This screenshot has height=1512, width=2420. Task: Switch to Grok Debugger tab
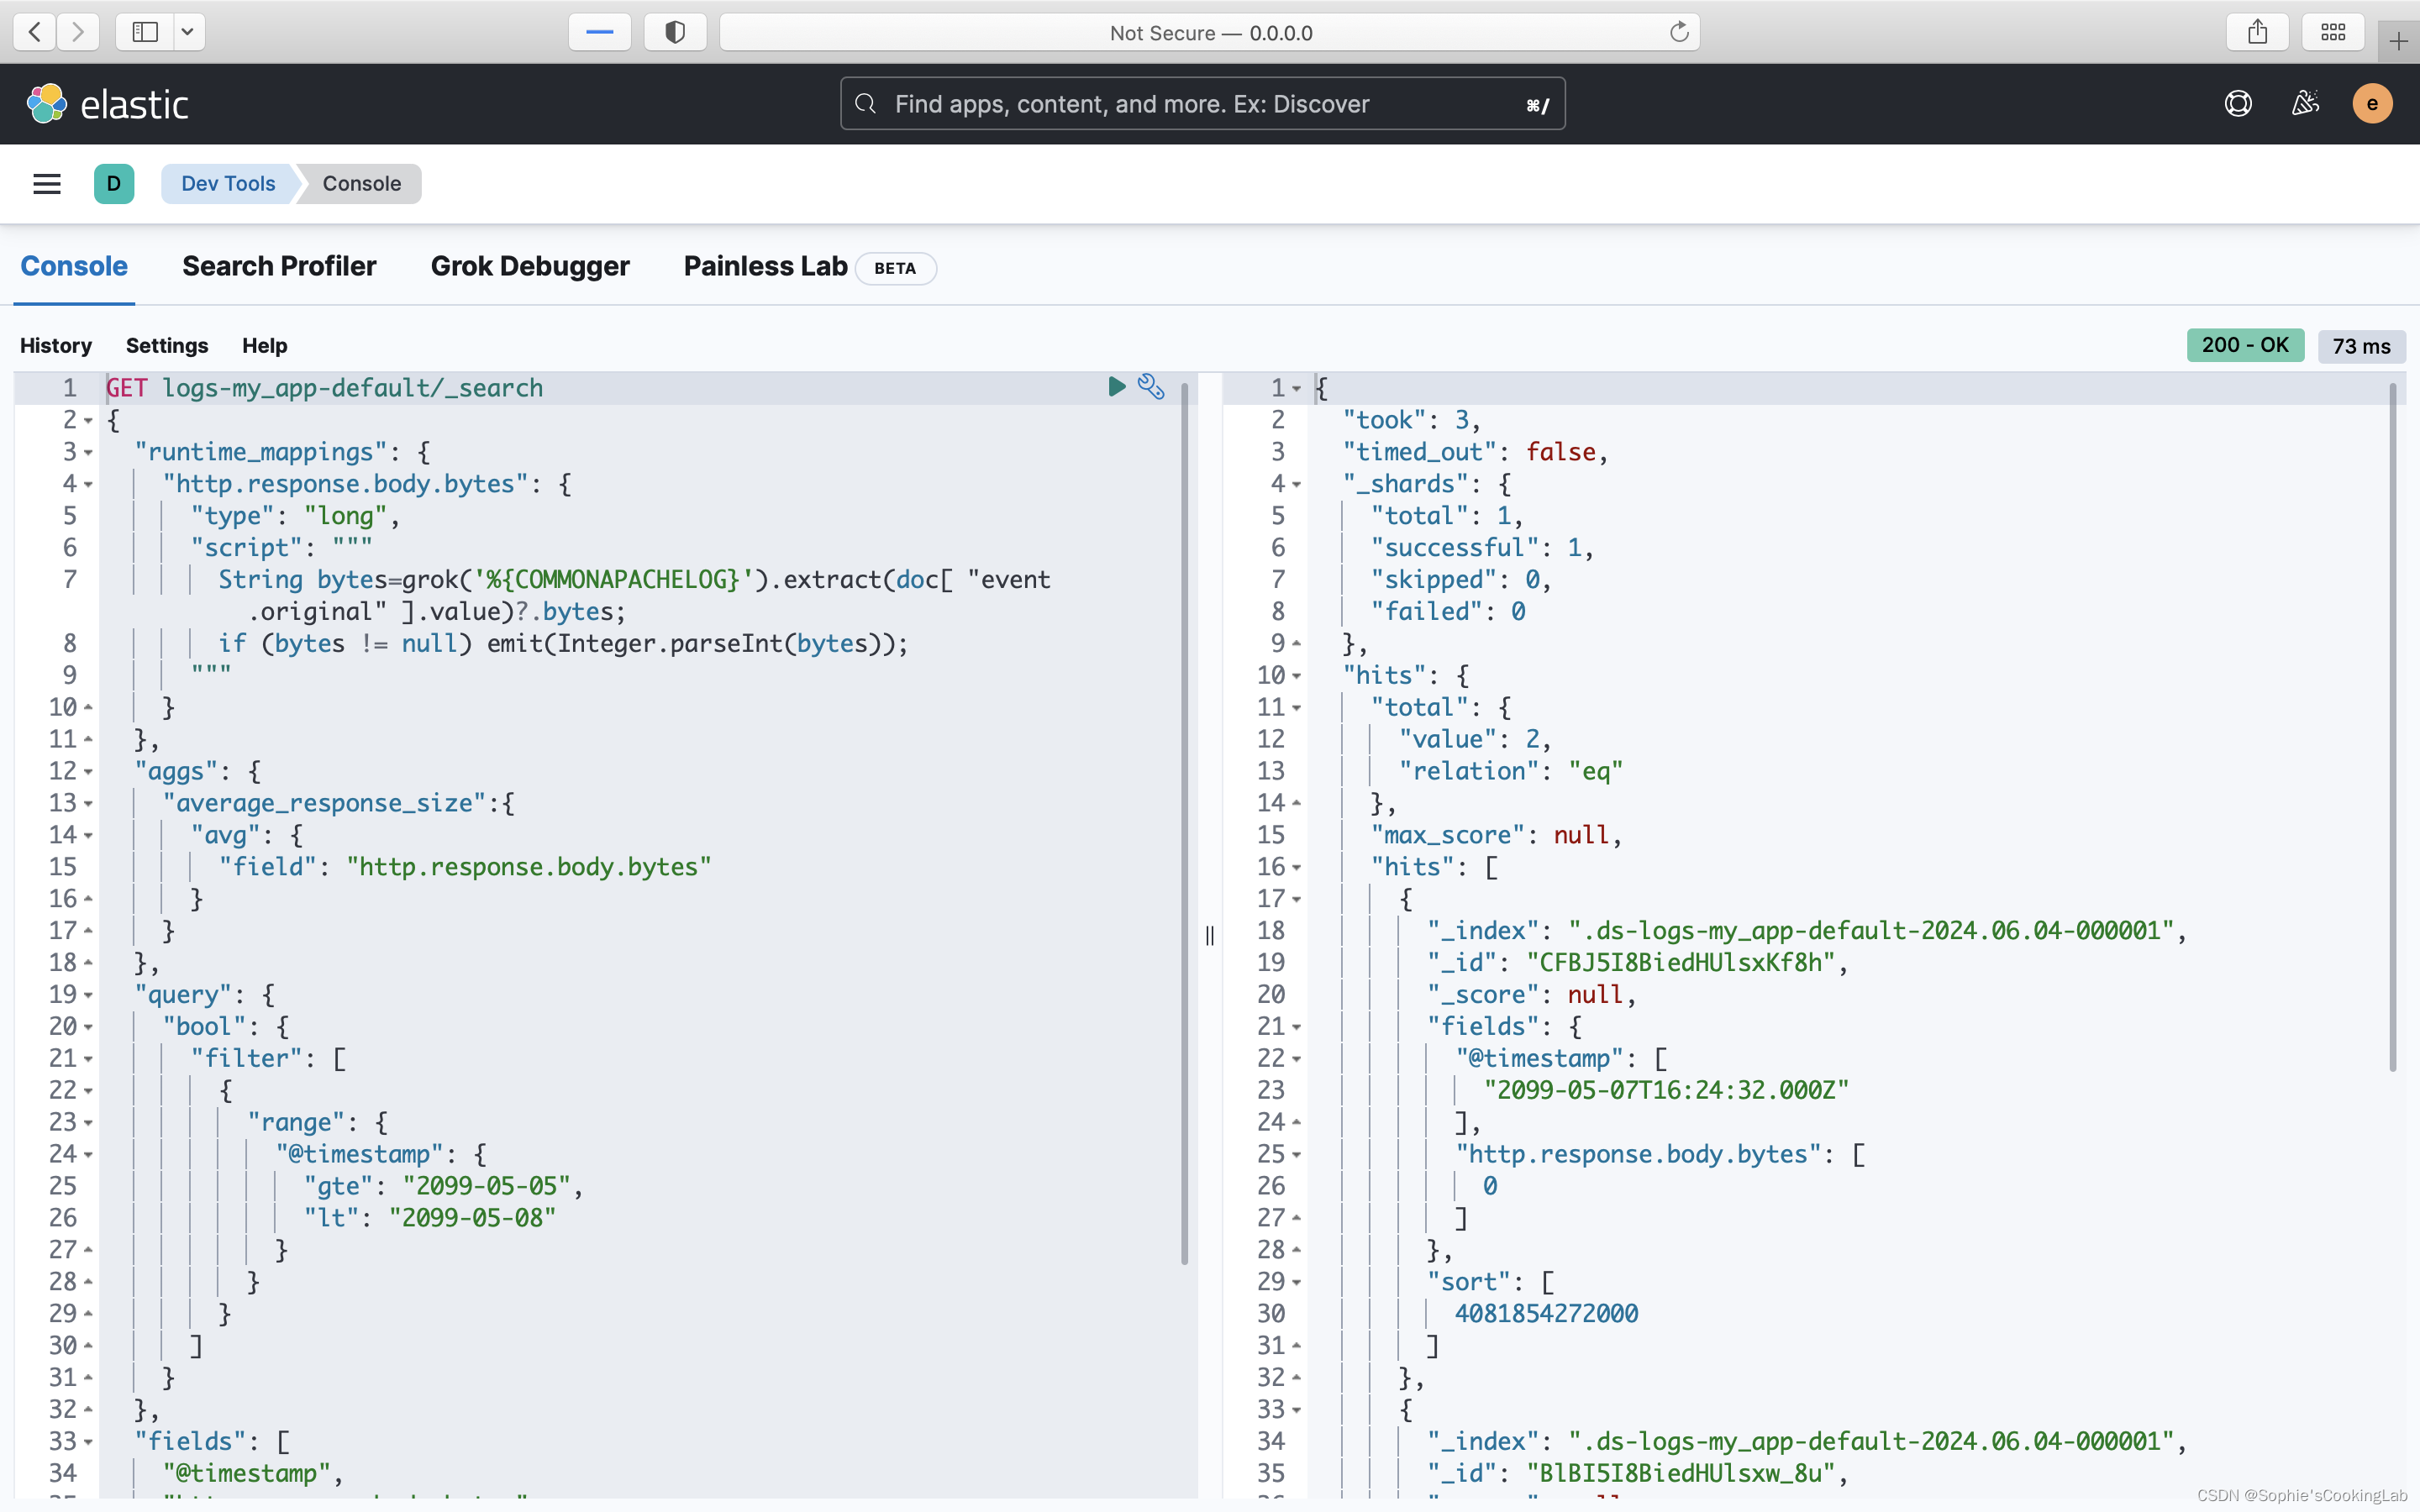coord(529,266)
